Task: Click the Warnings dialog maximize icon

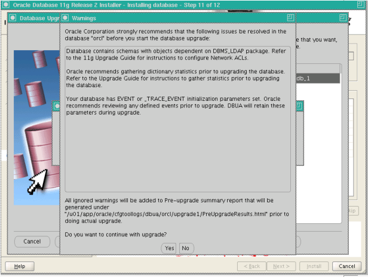Action: [x=290, y=18]
